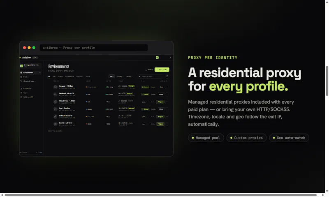Image resolution: width=329 pixels, height=197 pixels.
Task: Click the Agent Sandbox row avatar icon
Action: click(x=55, y=109)
